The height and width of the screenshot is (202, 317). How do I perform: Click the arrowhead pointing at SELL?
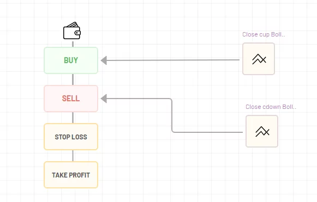click(x=104, y=99)
